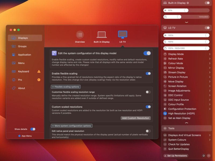
Task: Click the Colour Profile icon
Action: [165, 104]
